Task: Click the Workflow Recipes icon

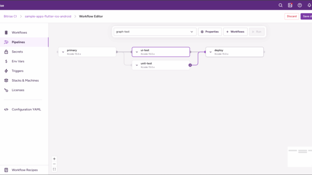Action: pos(6,170)
